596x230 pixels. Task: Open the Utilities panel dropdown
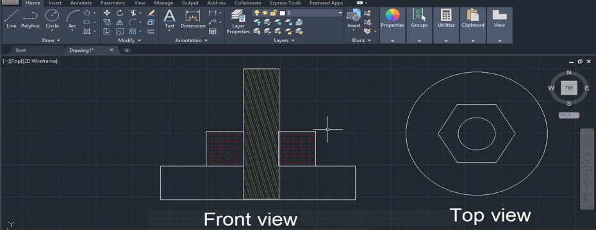click(x=446, y=40)
